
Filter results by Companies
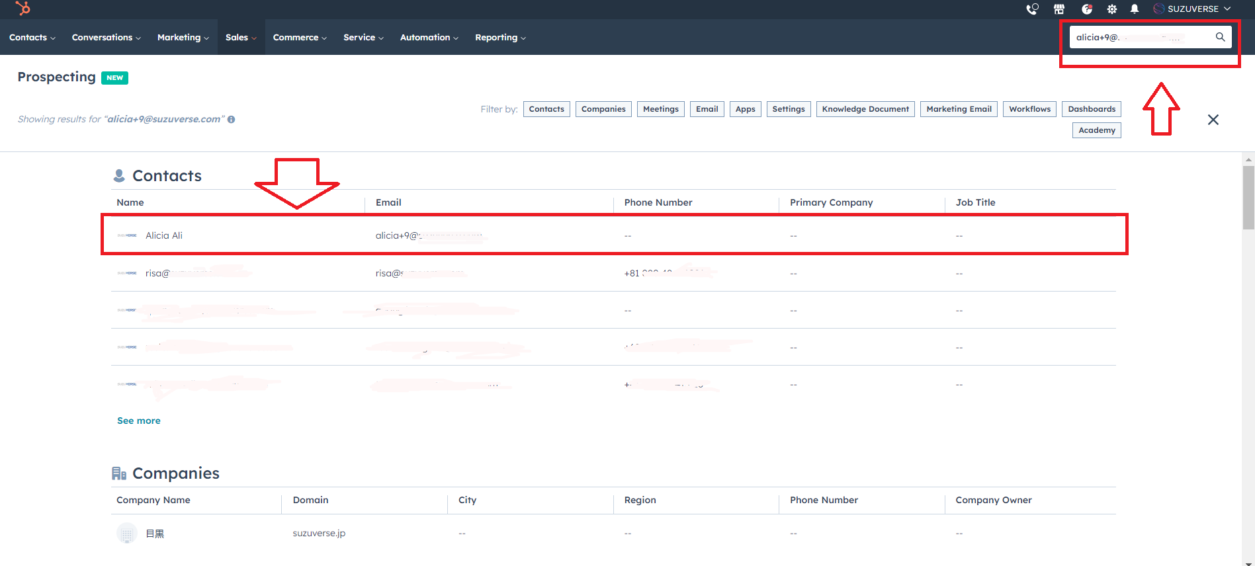coord(603,109)
